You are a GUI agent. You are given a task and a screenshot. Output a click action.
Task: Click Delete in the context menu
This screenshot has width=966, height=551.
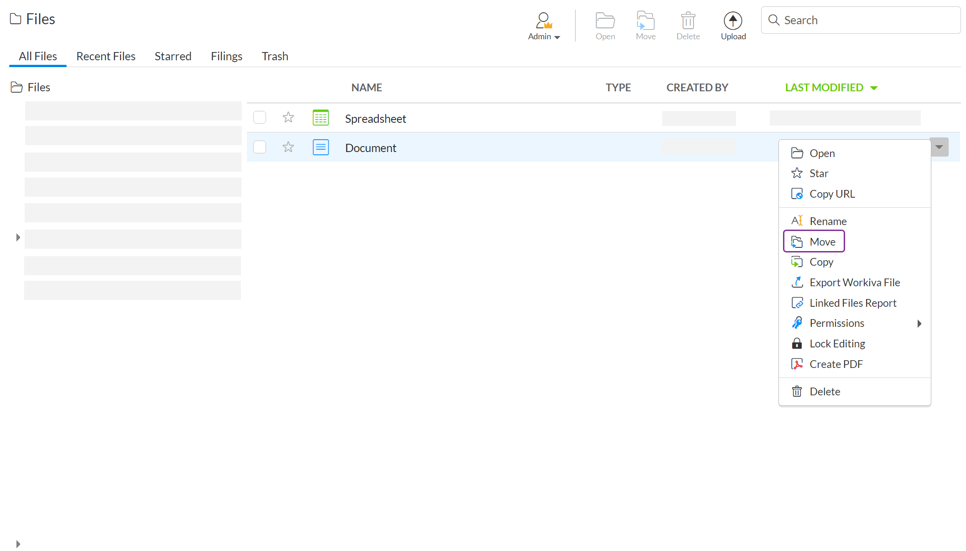pos(825,392)
